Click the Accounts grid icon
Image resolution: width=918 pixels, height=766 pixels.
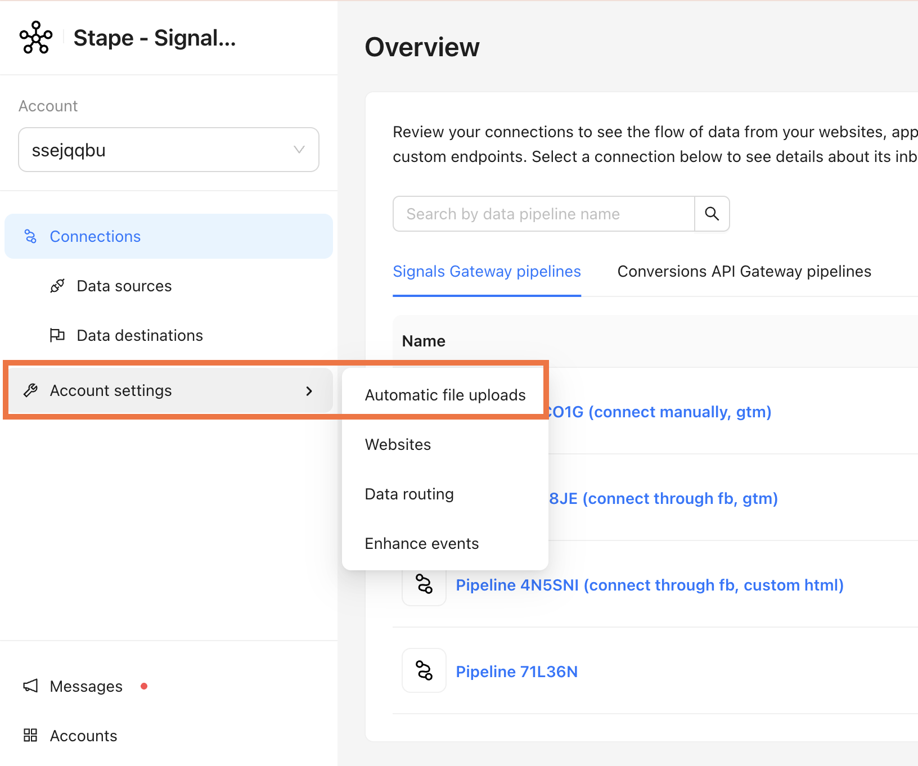pos(30,735)
